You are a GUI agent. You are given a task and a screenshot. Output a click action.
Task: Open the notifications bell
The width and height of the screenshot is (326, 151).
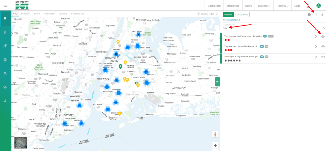pos(308,6)
